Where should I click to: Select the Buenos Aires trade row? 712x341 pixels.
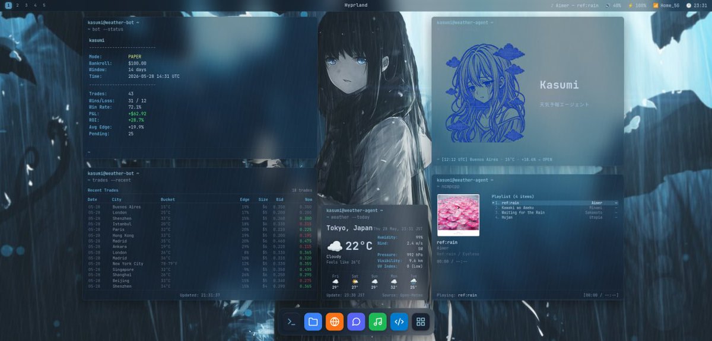[x=200, y=207]
